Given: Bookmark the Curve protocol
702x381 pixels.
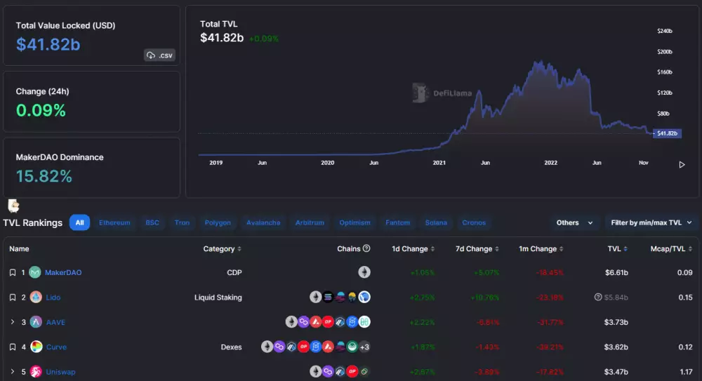Looking at the screenshot, I should pyautogui.click(x=13, y=347).
